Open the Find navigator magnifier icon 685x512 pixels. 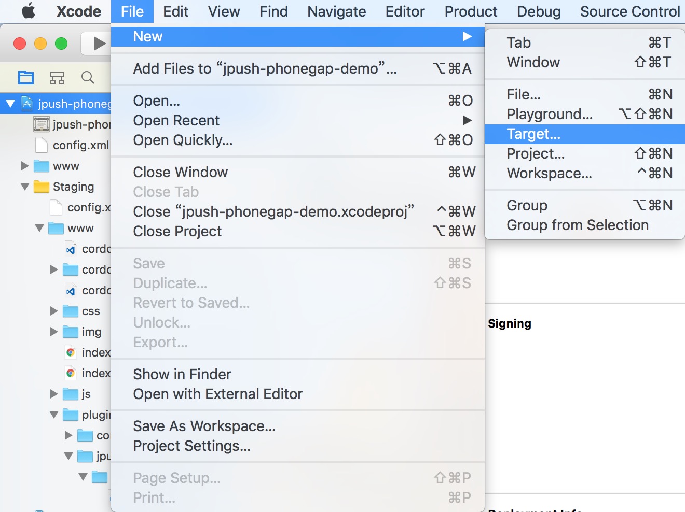88,78
